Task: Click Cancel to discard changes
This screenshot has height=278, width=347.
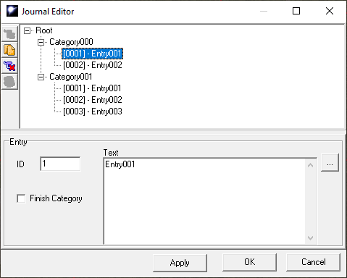Action: tap(313, 262)
